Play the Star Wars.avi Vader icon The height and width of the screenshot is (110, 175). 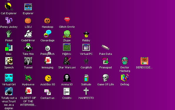(67, 61)
